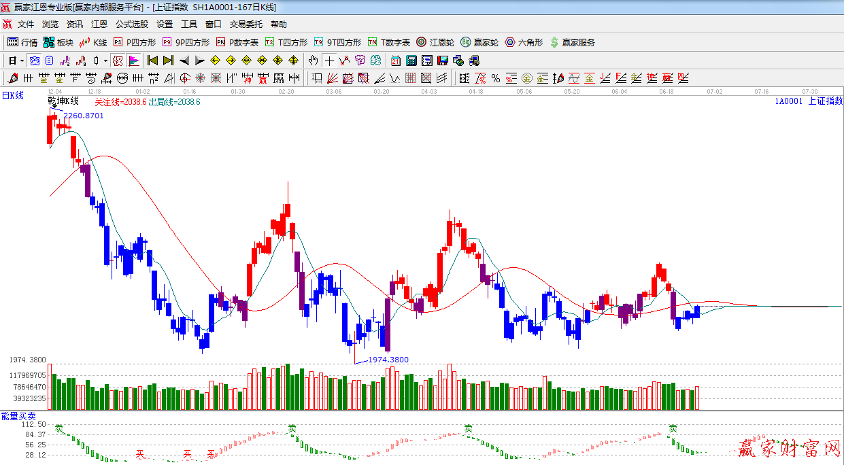Open the 交易委托 menu
The width and height of the screenshot is (844, 465).
(246, 24)
